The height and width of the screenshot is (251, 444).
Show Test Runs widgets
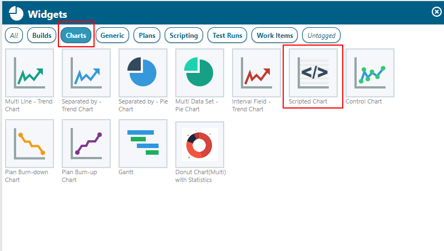[228, 36]
